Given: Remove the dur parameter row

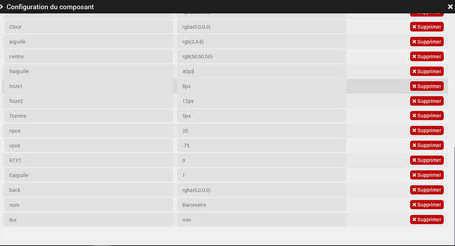Looking at the screenshot, I should (427, 220).
